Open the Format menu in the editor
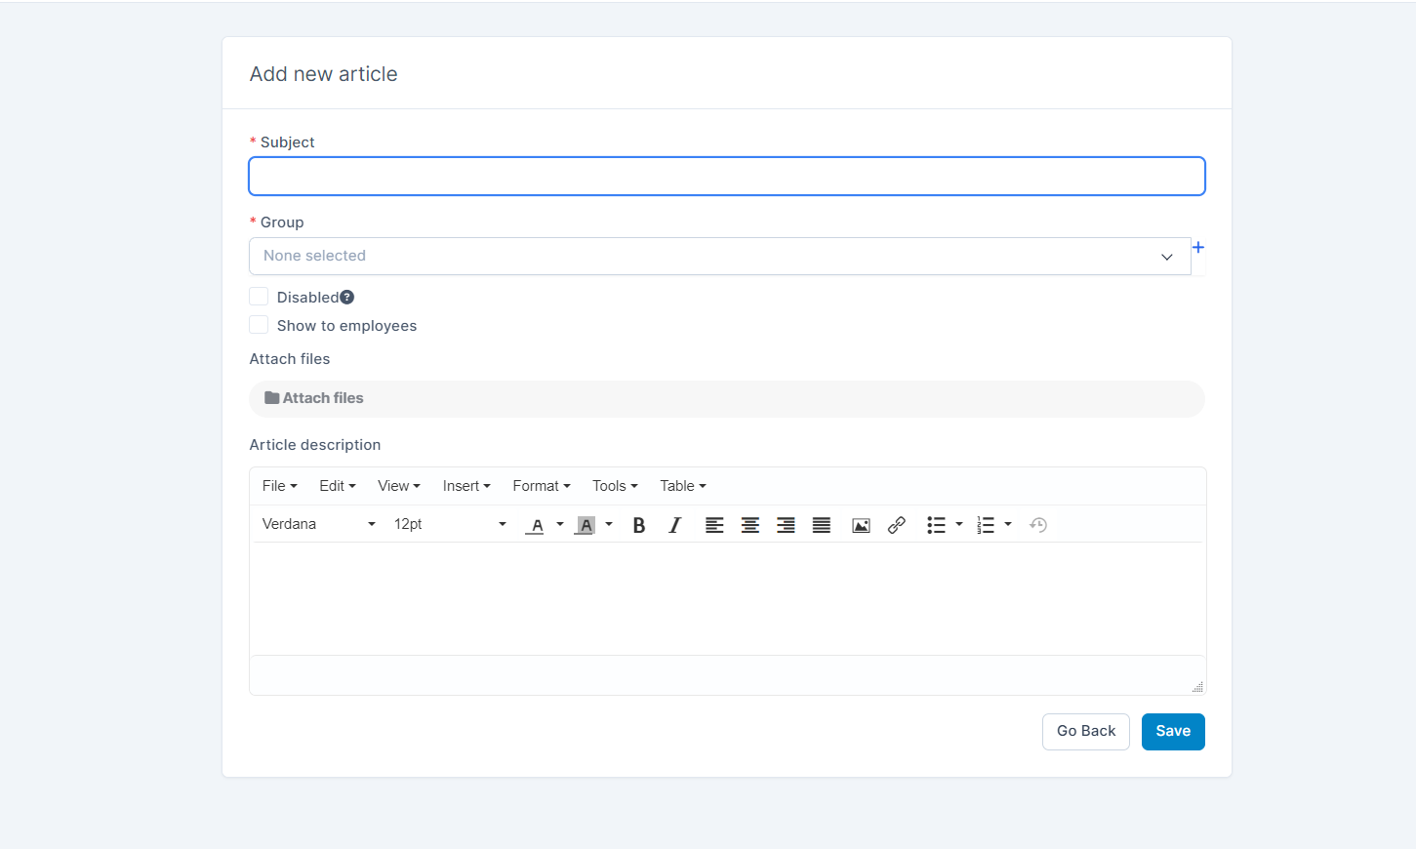Screen dimensions: 1416x849 (542, 486)
